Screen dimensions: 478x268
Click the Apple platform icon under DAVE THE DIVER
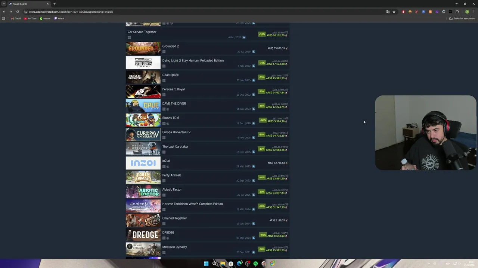click(167, 109)
